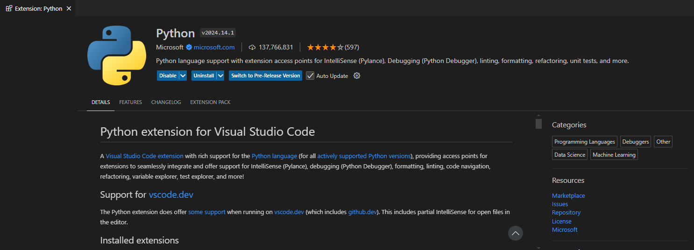
Task: Click the Uninstall button
Action: click(204, 76)
